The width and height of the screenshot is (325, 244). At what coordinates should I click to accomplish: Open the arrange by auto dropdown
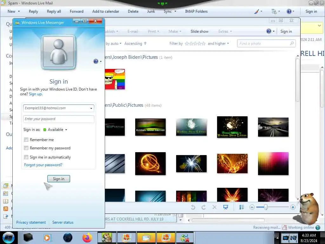(x=113, y=43)
